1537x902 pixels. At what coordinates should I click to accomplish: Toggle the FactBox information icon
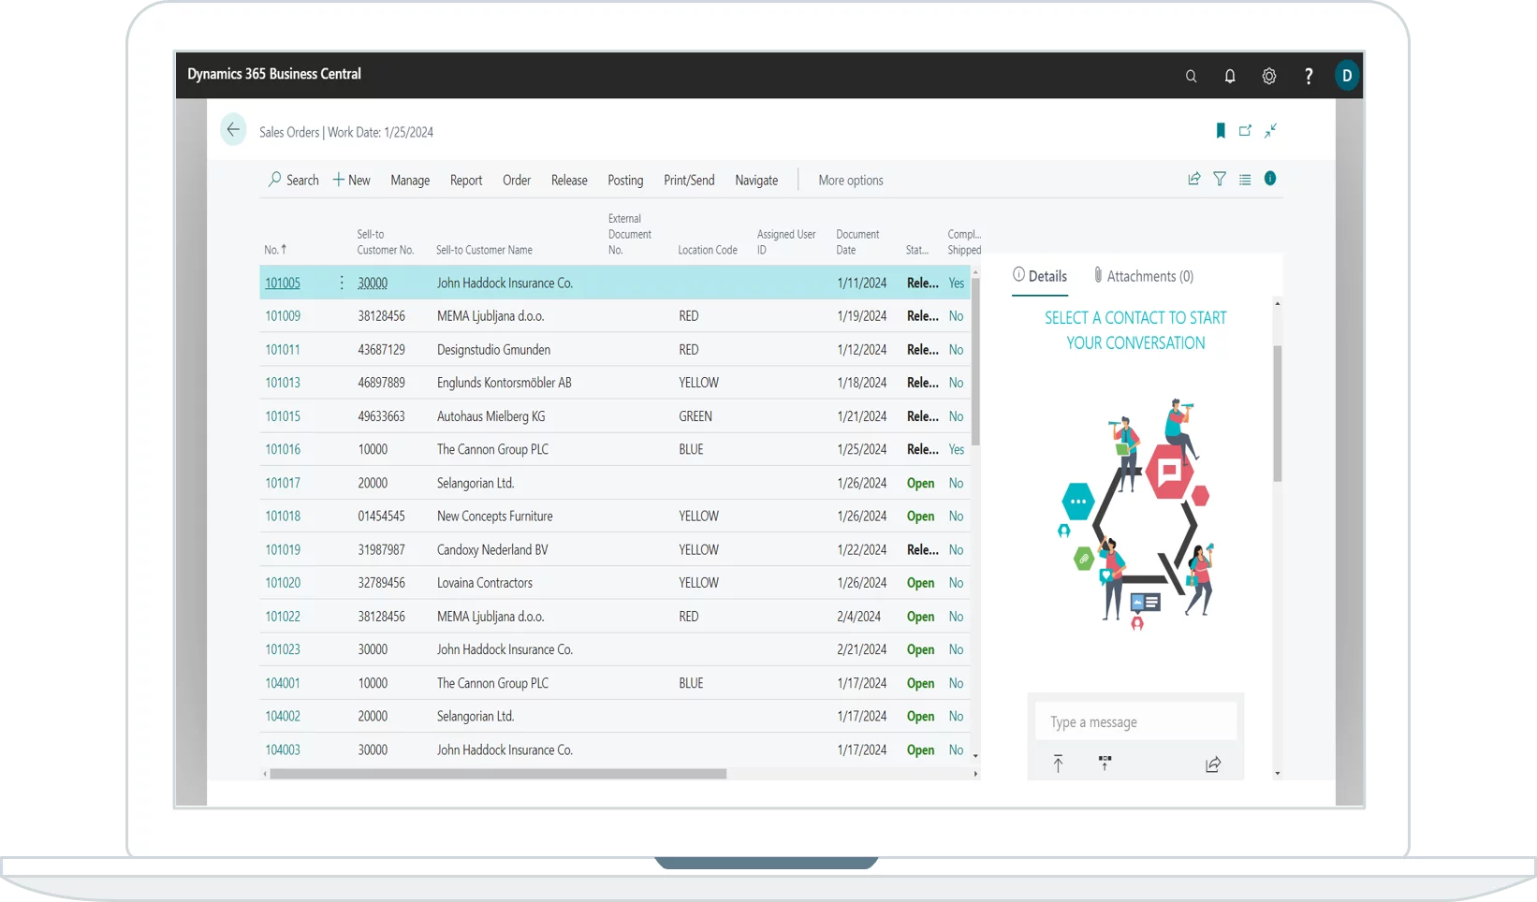pyautogui.click(x=1269, y=179)
